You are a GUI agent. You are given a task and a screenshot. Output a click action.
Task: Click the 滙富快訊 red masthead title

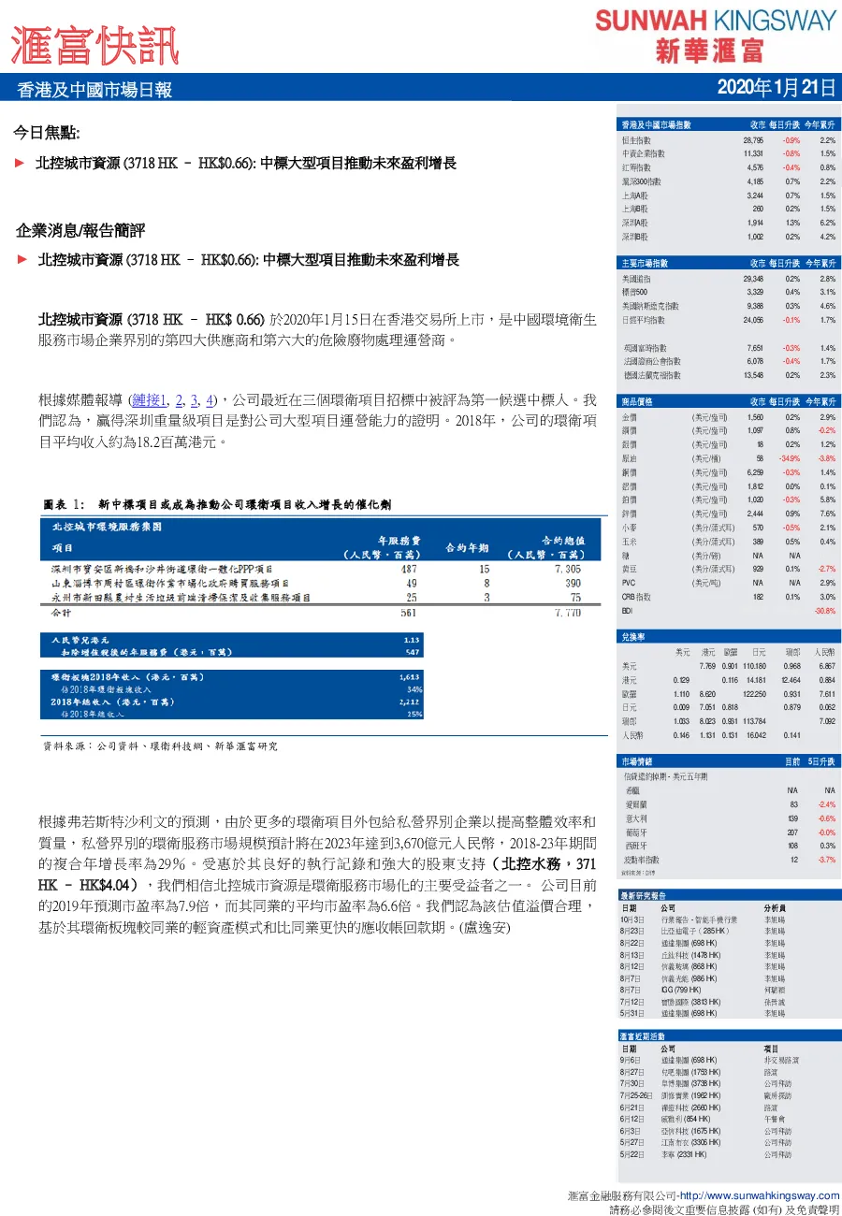click(x=94, y=44)
